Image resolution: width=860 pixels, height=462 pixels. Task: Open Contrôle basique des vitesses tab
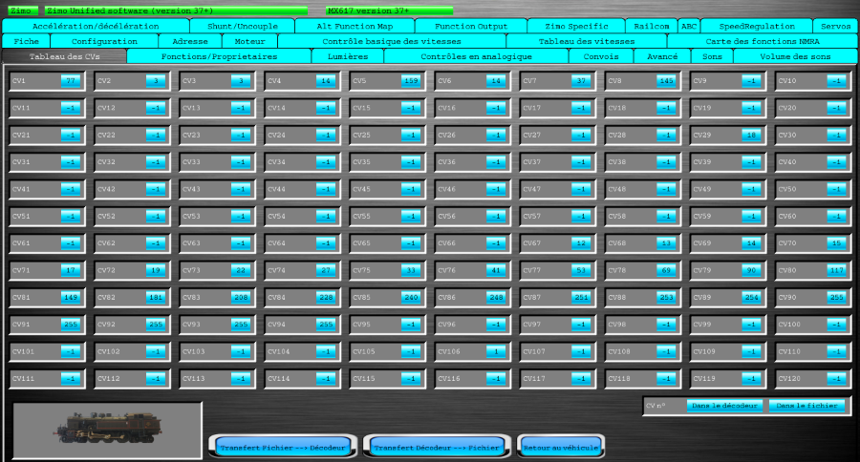click(392, 41)
